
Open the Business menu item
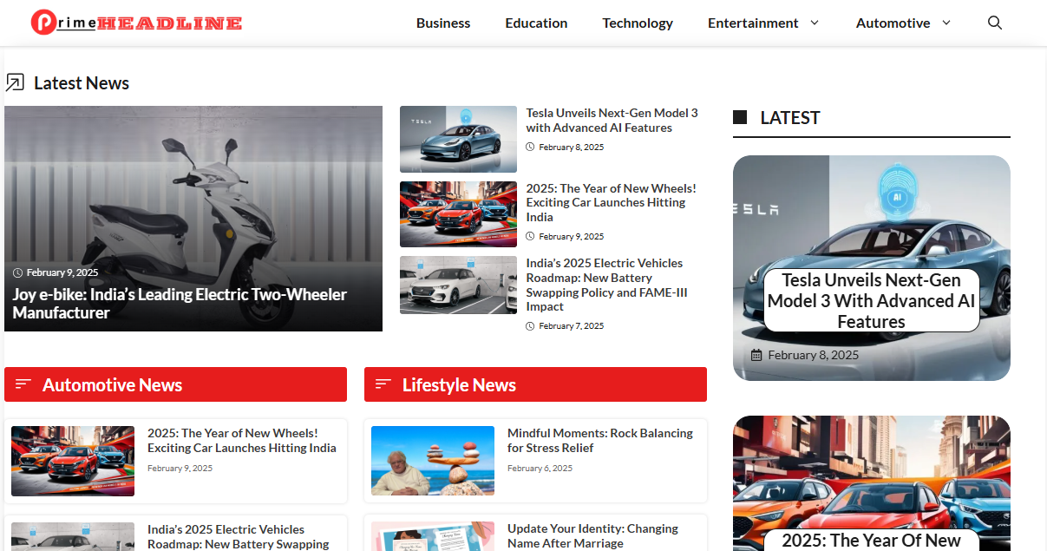click(443, 23)
